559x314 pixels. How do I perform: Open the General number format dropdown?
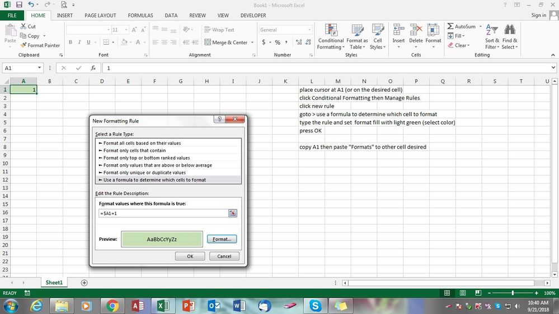coord(309,30)
